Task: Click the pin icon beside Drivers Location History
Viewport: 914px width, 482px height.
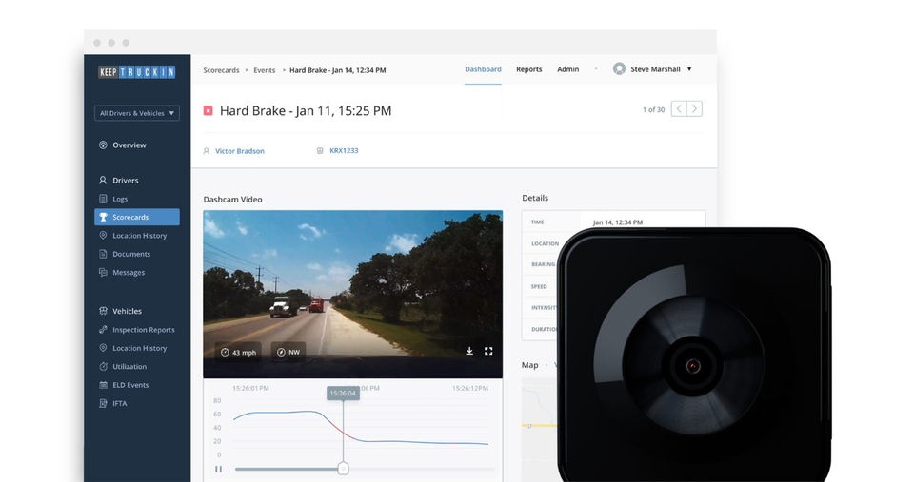Action: [103, 236]
